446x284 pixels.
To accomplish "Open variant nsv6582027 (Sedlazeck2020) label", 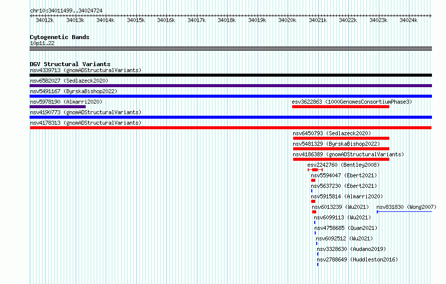I will [69, 81].
